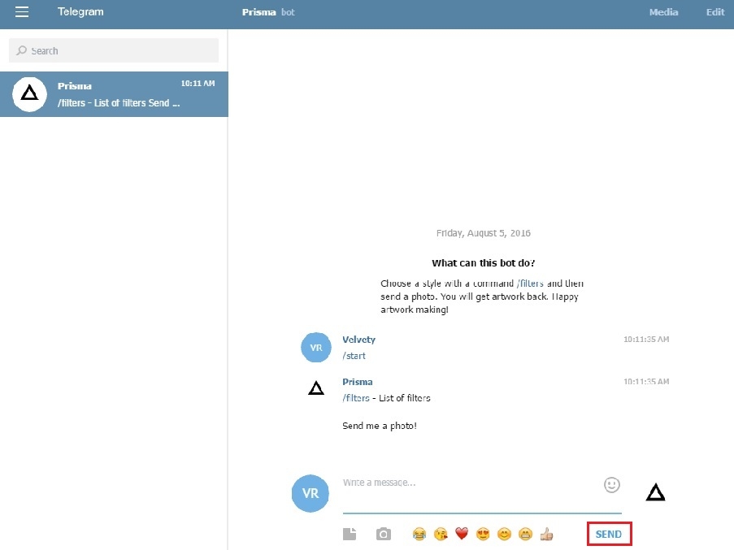Open the hamburger main menu
The image size is (734, 550).
tap(21, 11)
